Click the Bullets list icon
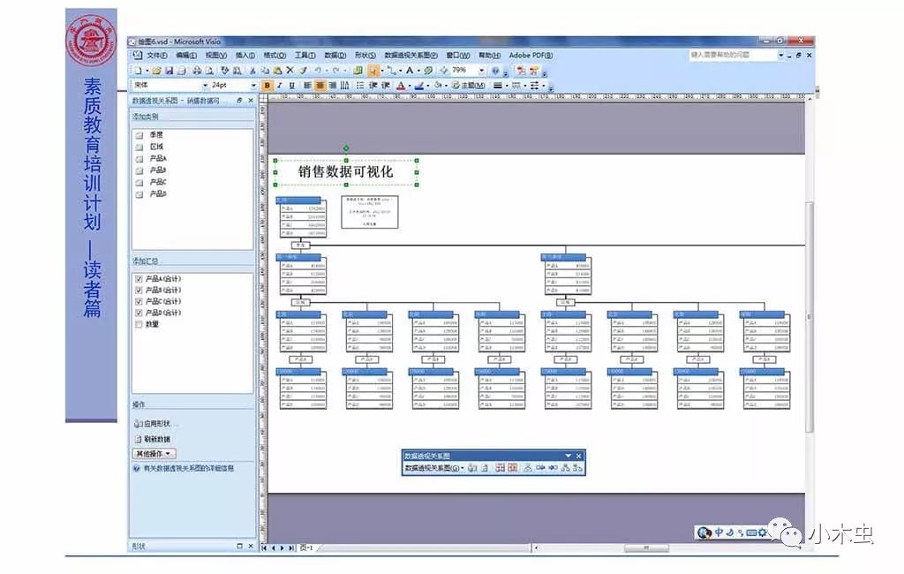 click(360, 86)
